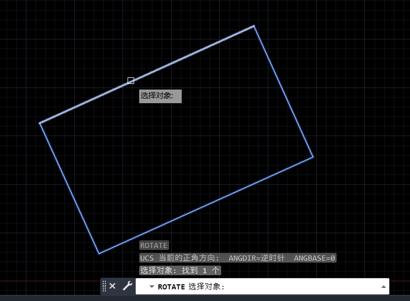Screen dimensions: 410x301
Task: Select the left edge of the rectangle
Action: 69,188
